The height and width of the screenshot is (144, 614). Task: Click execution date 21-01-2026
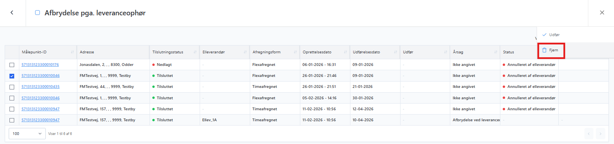point(363,87)
